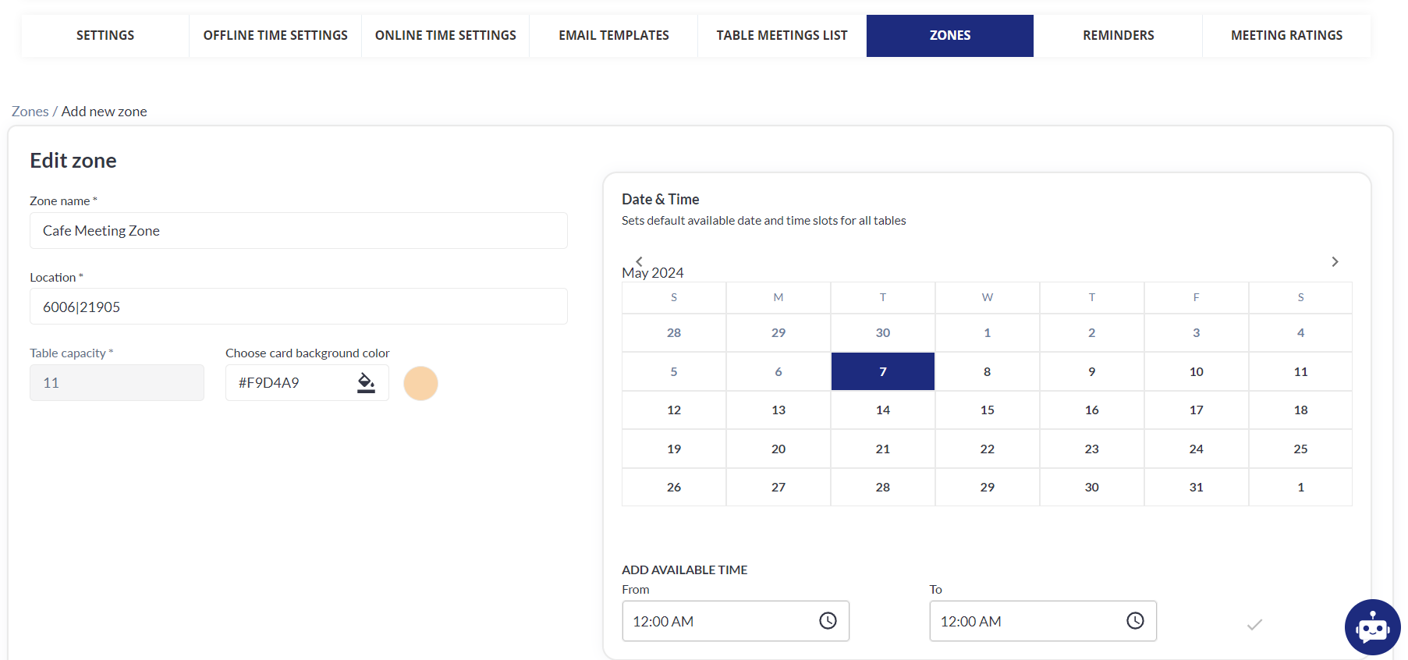This screenshot has width=1408, height=660.
Task: Click the Location input field
Action: (x=298, y=307)
